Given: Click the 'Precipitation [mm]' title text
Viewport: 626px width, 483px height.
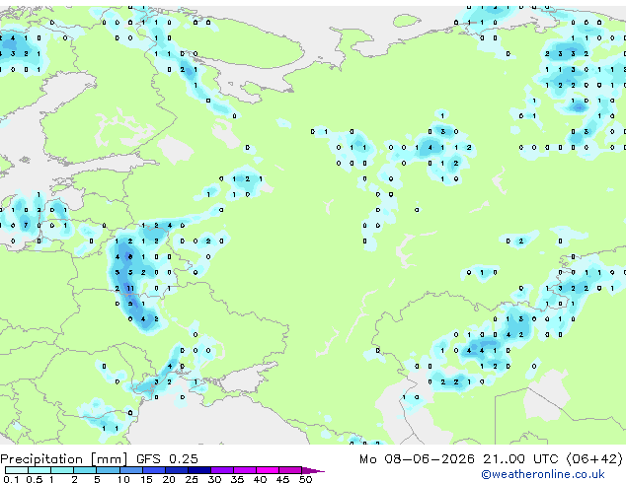Looking at the screenshot, I should click(x=64, y=459).
